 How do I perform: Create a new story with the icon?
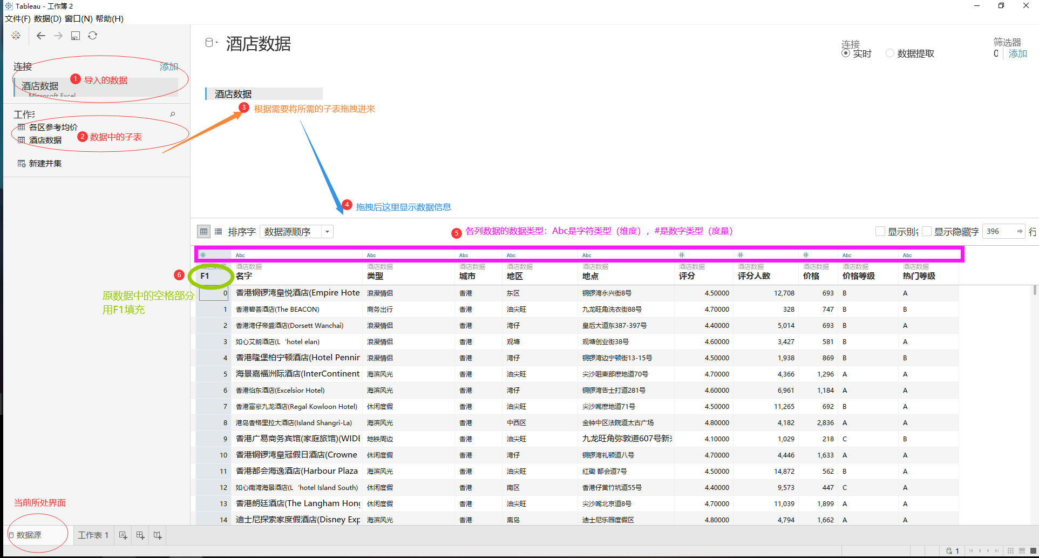click(157, 535)
